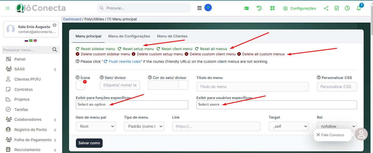This screenshot has width=373, height=153.
Task: Click the blue plus quick-create button
Action: pos(208,8)
